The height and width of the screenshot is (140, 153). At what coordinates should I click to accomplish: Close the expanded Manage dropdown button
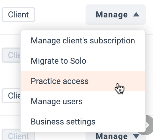click(x=116, y=15)
